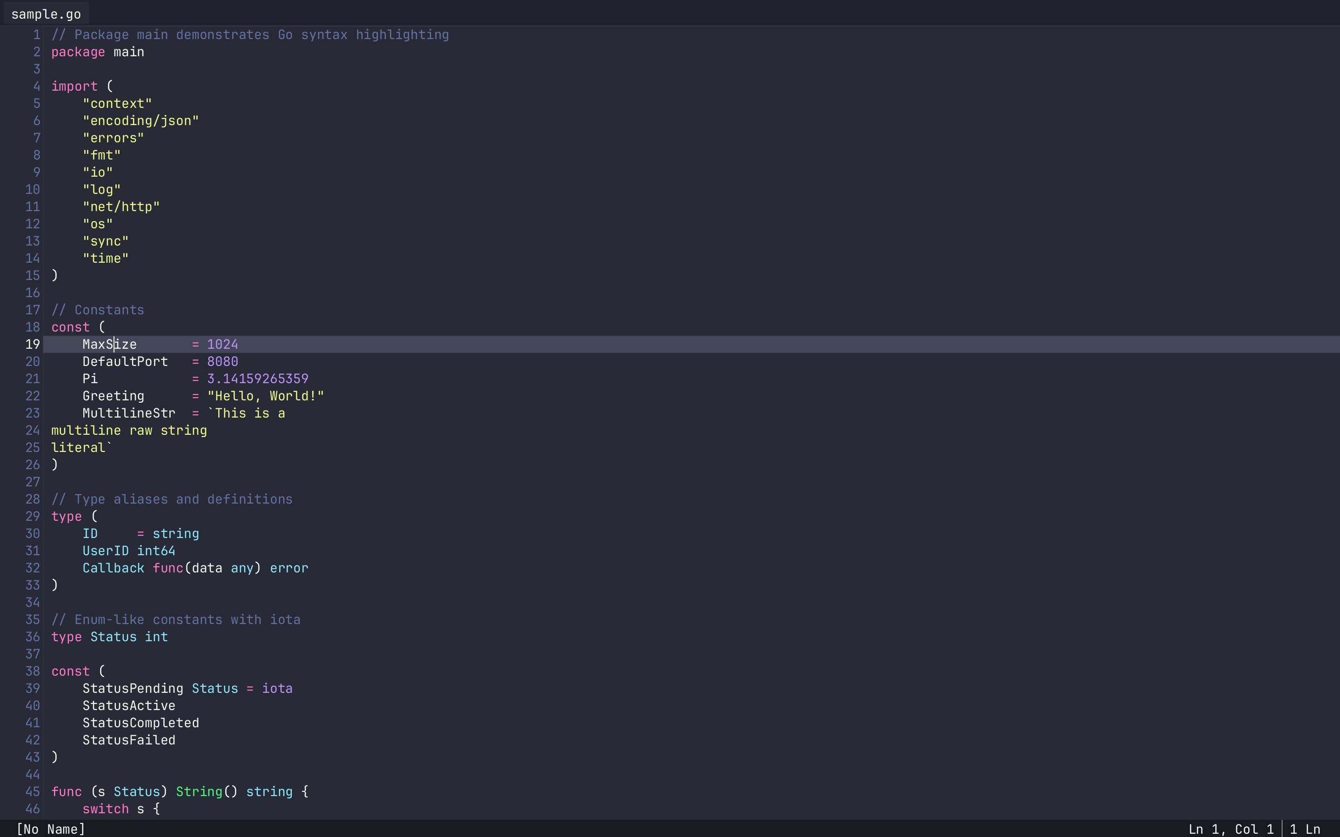Viewport: 1340px width, 837px height.
Task: Click the "net/http" import string
Action: pyautogui.click(x=121, y=207)
